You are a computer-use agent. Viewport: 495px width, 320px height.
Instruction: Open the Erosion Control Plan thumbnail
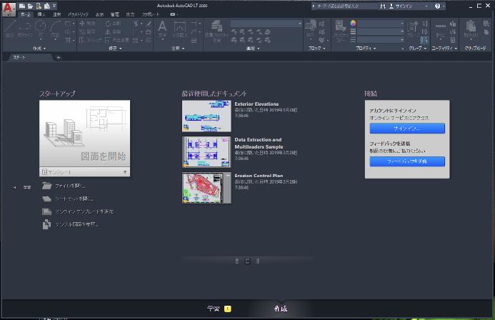click(206, 188)
